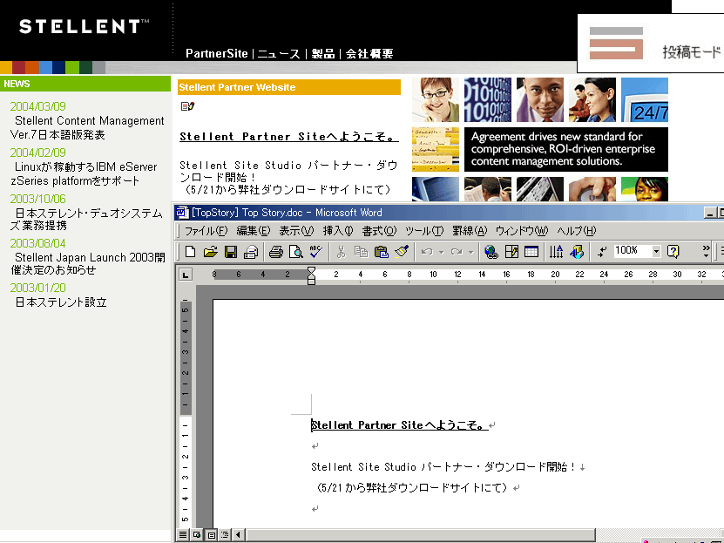The width and height of the screenshot is (724, 543).
Task: Click the Word document icon in title bar
Action: point(182,213)
